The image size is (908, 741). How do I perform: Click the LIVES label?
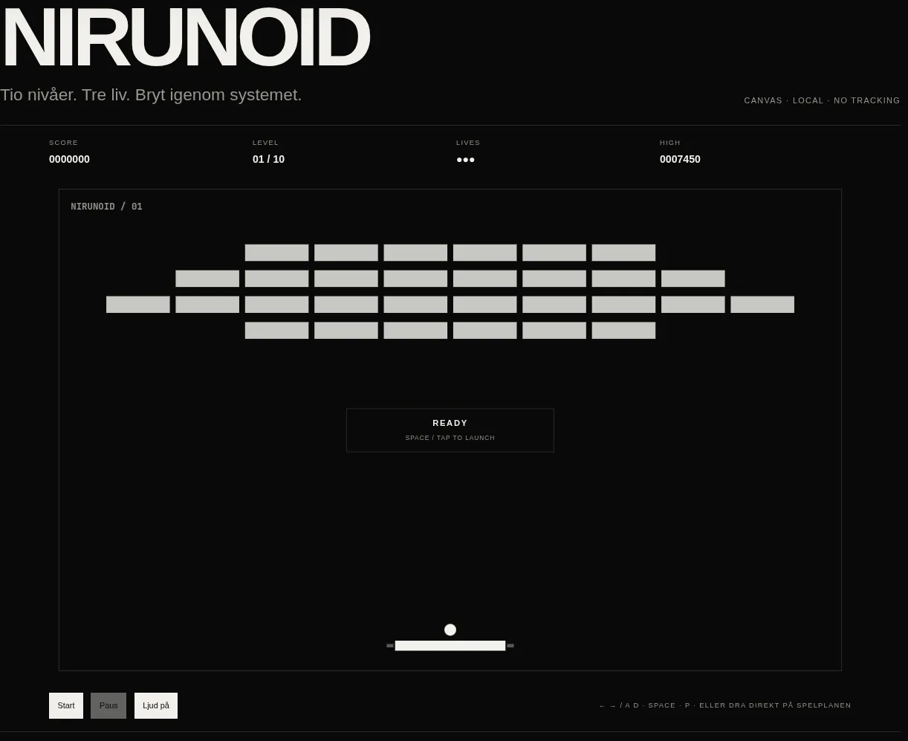point(468,143)
